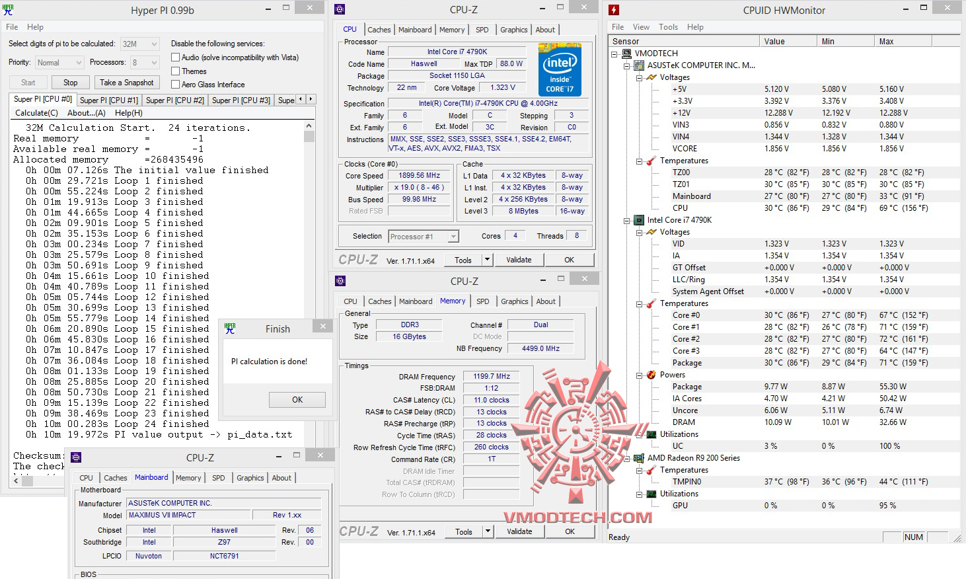Open the Hyper PI File menu
Image resolution: width=966 pixels, height=579 pixels.
pos(12,27)
